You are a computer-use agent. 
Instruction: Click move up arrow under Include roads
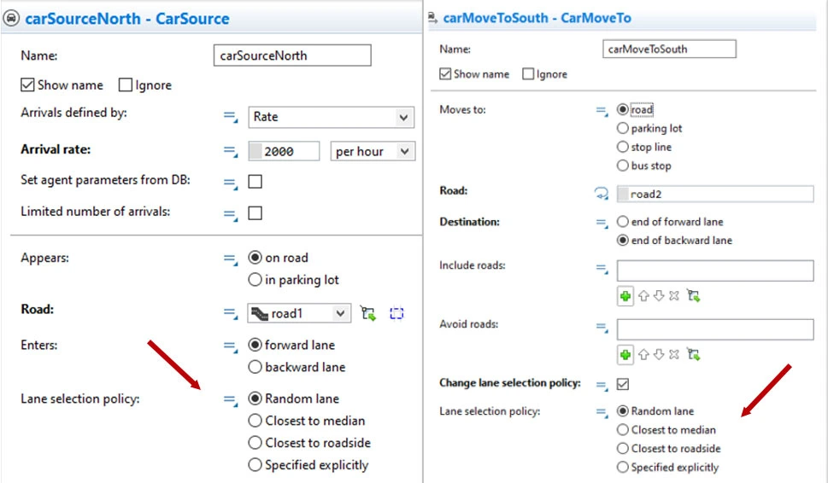click(x=643, y=296)
